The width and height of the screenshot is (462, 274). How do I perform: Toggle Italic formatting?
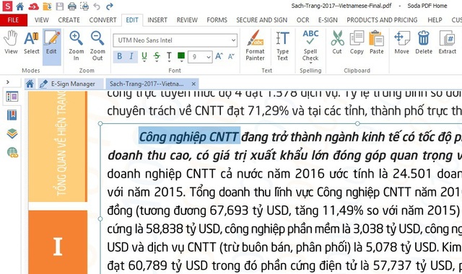coord(131,56)
